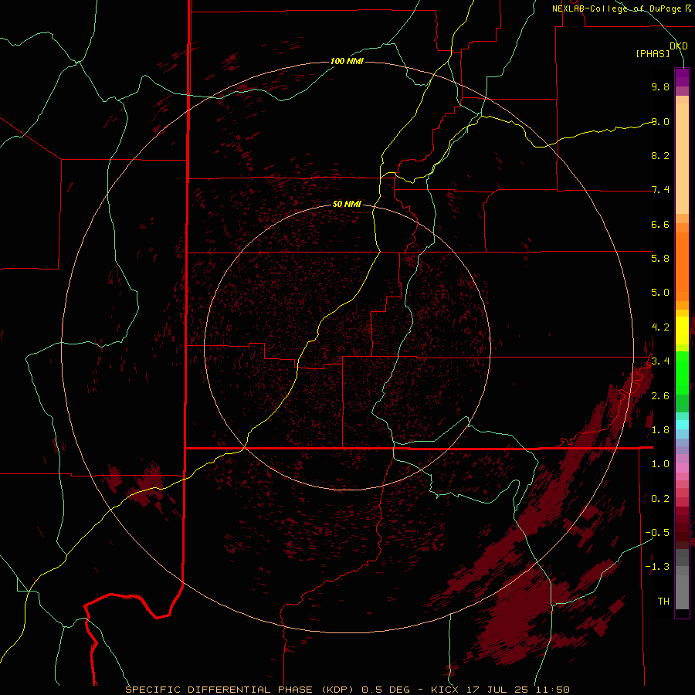Click the '50 NMI' range ring label
695x695 pixels.
tap(347, 204)
